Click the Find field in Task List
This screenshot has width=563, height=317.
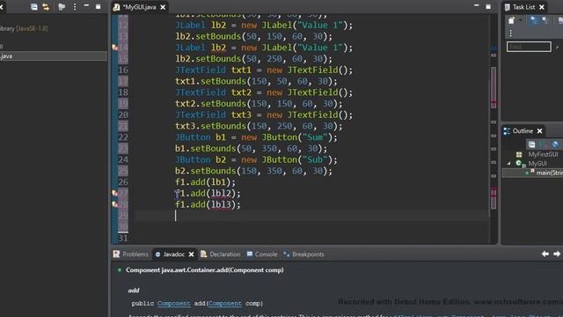[529, 47]
